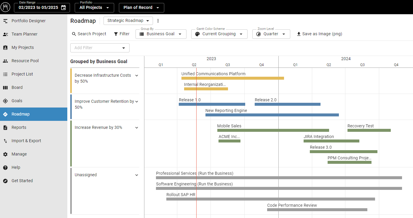413x218 pixels.
Task: Click the Zoom Level quarter icon
Action: click(x=259, y=34)
